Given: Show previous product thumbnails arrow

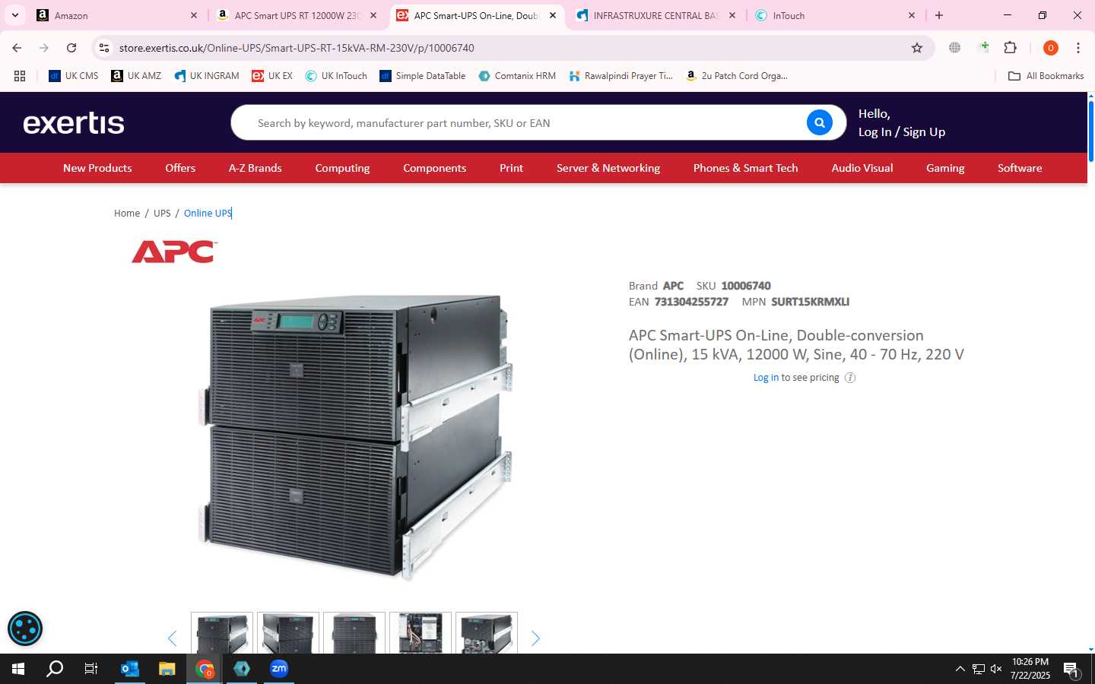Looking at the screenshot, I should 172,638.
